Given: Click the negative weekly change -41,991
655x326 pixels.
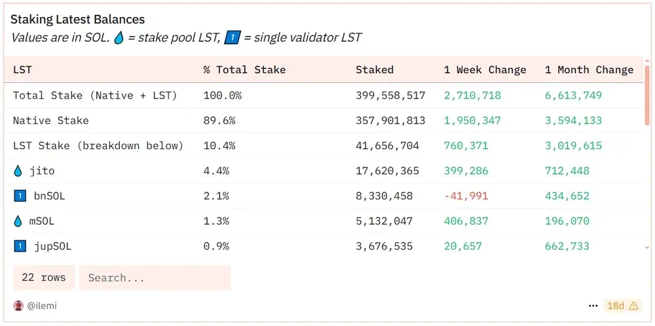Looking at the screenshot, I should [x=466, y=196].
